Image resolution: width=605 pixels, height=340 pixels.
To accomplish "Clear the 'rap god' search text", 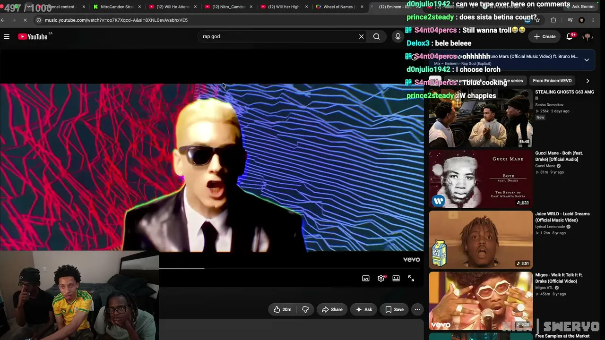I will coord(361,36).
